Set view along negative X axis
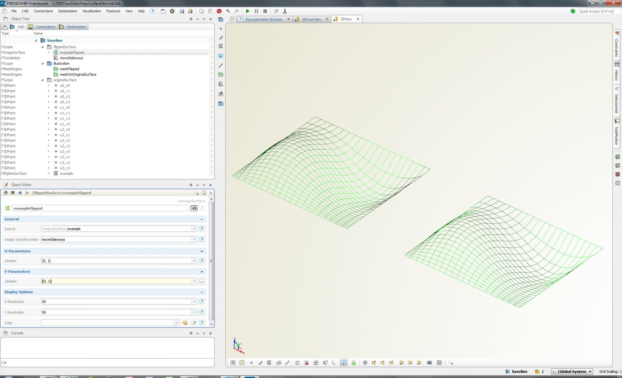622x378 pixels. point(401,362)
